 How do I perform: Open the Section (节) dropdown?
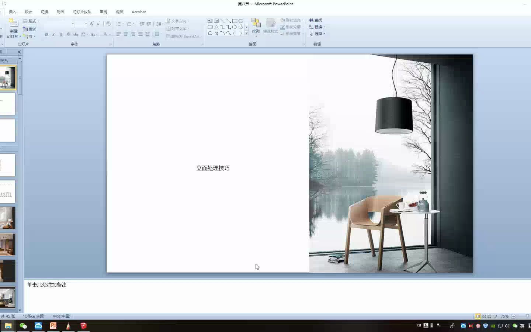pyautogui.click(x=29, y=37)
